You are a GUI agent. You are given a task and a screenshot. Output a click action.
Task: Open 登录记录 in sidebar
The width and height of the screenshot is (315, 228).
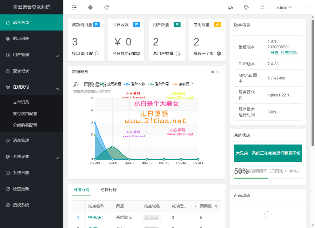point(32,71)
